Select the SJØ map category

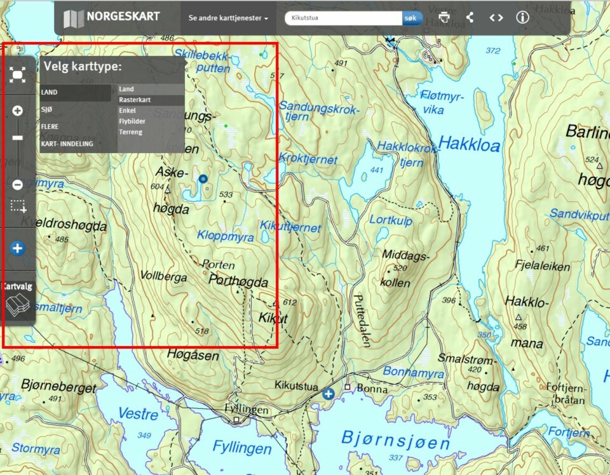point(47,110)
